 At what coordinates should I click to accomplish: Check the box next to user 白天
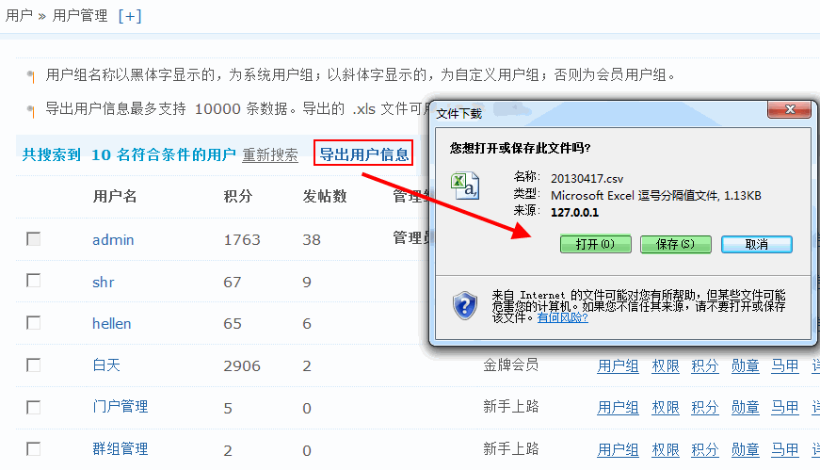pyautogui.click(x=34, y=365)
